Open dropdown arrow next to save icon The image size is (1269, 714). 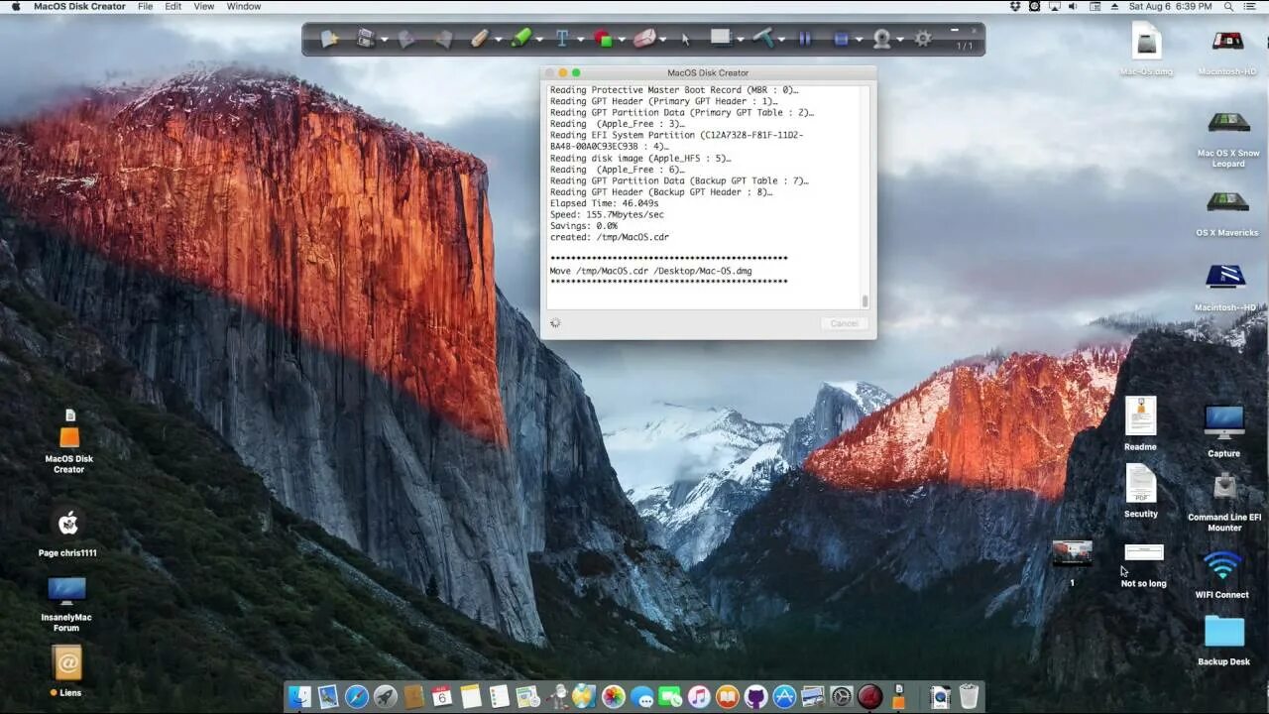384,41
